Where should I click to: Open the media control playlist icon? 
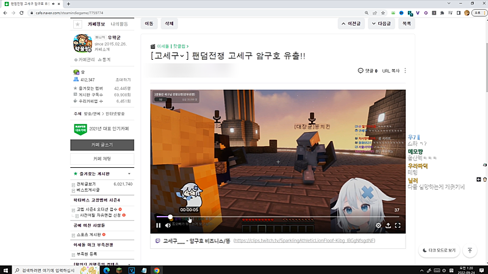coord(450,13)
